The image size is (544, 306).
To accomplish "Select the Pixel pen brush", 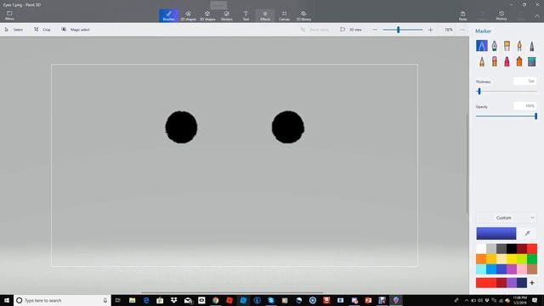I will (532, 46).
